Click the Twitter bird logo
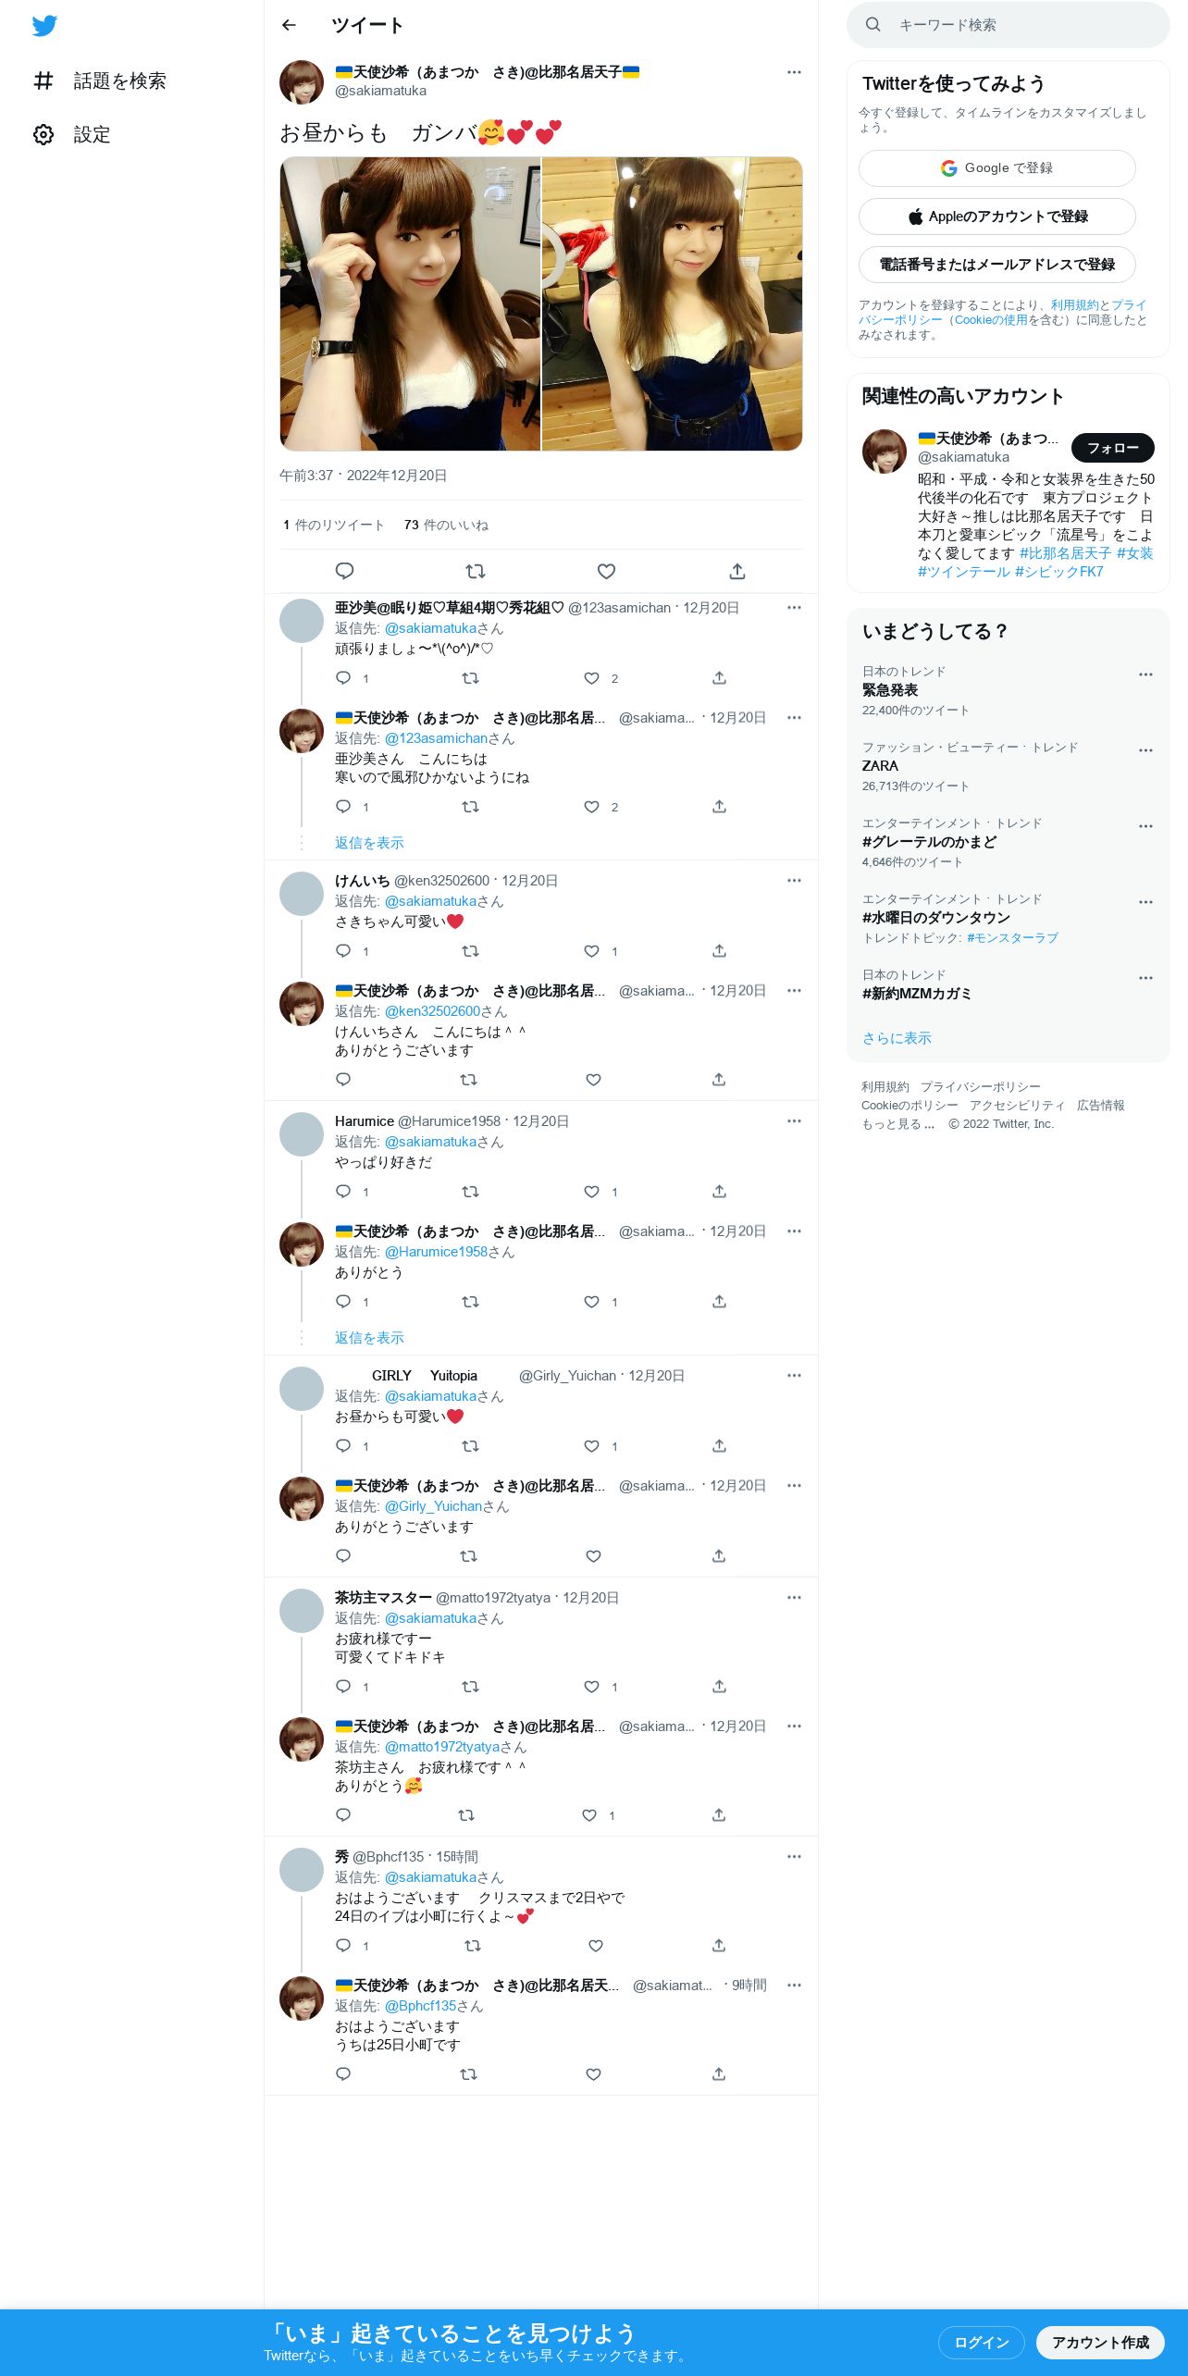The image size is (1188, 2376). point(44,26)
